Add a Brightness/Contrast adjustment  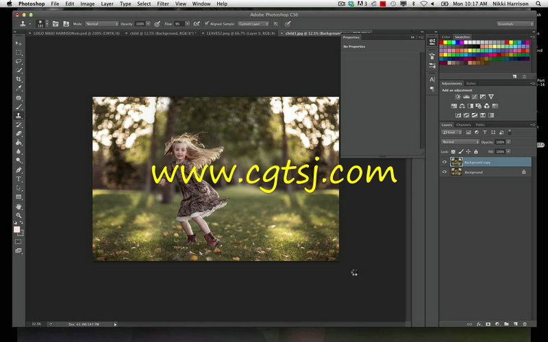tap(458, 96)
